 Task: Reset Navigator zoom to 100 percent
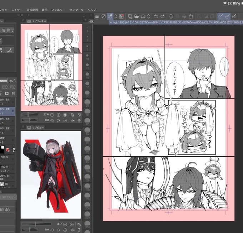pyautogui.click(x=65, y=115)
